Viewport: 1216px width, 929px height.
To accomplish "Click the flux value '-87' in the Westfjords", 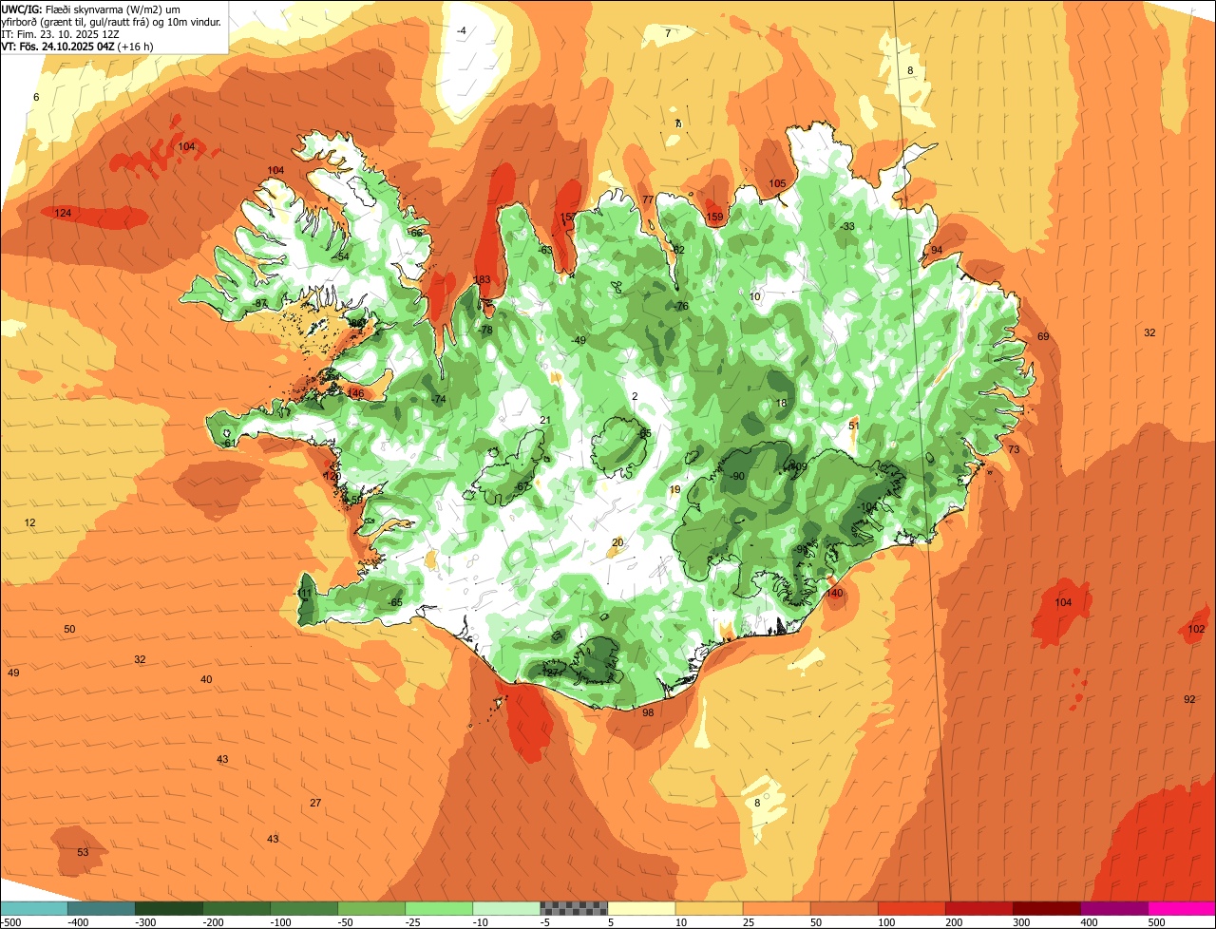I will (x=259, y=303).
